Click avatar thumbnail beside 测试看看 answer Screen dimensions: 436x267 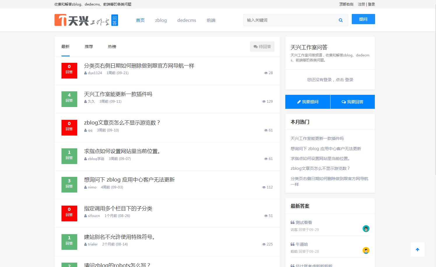pos(366,229)
